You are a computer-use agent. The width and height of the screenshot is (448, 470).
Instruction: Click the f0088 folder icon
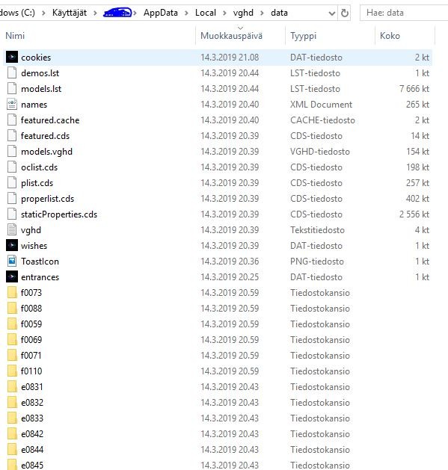coord(12,308)
